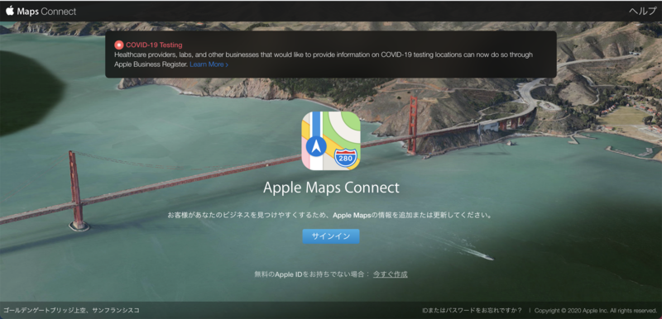
Task: Follow the Learn More link
Action: coord(209,64)
